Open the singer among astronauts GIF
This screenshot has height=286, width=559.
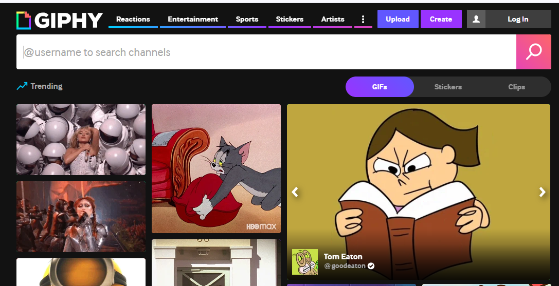point(81,140)
